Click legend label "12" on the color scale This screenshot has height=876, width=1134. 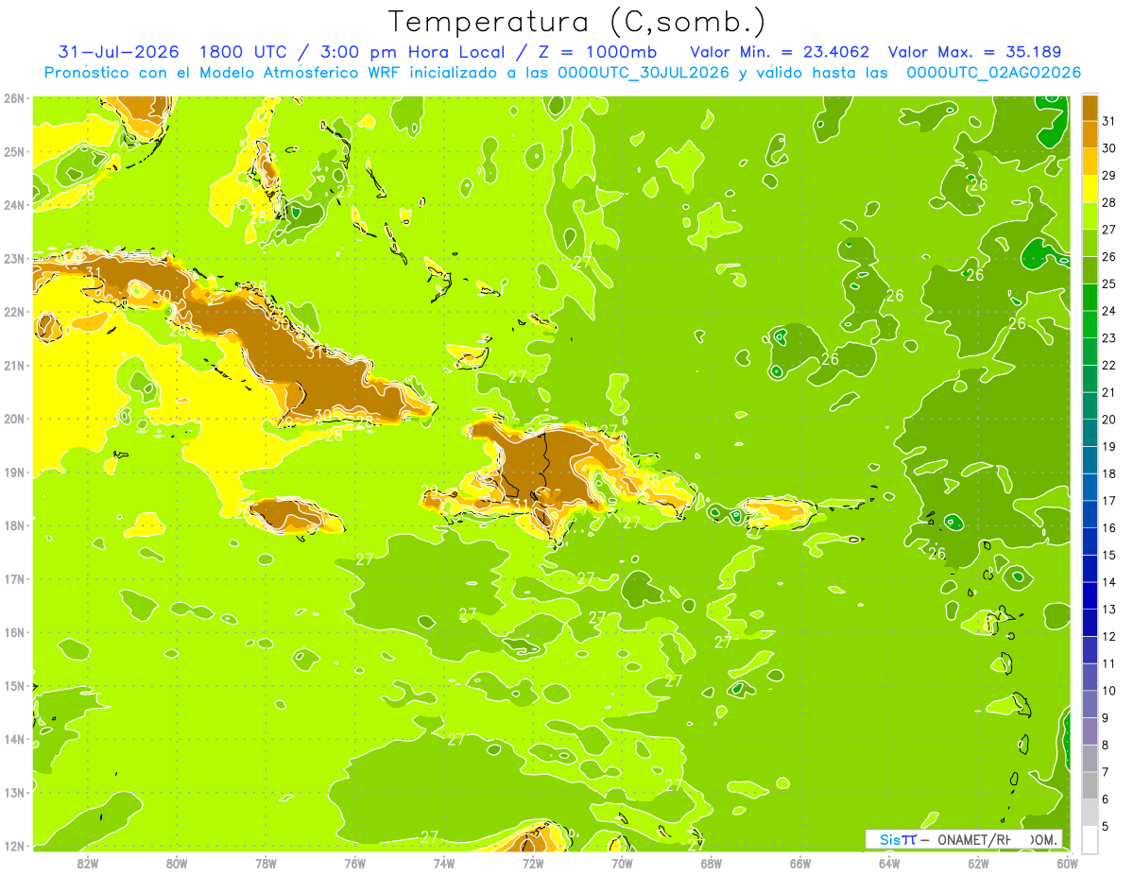pos(1108,637)
